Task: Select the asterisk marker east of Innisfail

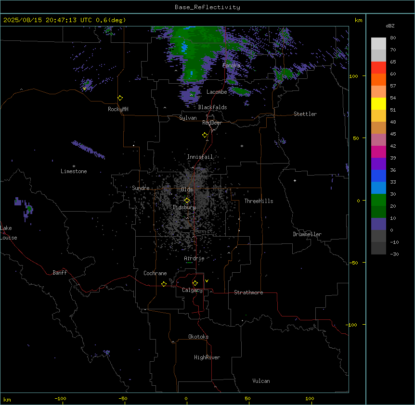Action: [x=242, y=146]
